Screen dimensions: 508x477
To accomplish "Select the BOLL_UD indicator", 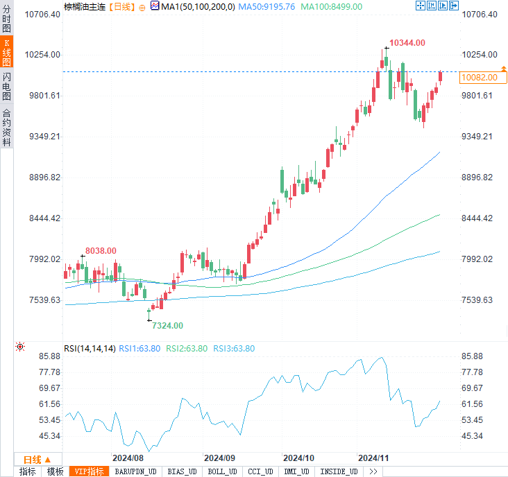I will [222, 471].
